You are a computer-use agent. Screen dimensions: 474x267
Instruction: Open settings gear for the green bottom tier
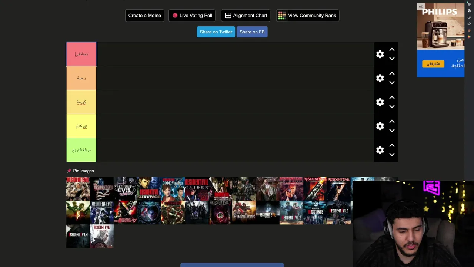(380, 150)
